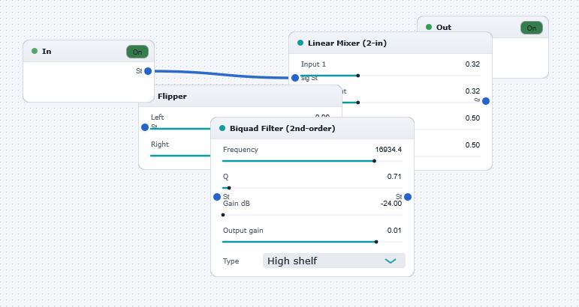Click the green status dot on Out node
Screen dimensions: 579x307
(429, 27)
